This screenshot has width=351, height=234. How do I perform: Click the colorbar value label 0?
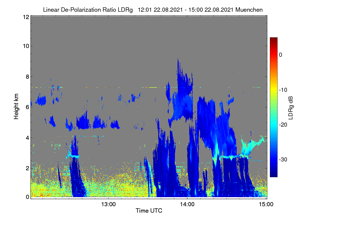point(281,55)
